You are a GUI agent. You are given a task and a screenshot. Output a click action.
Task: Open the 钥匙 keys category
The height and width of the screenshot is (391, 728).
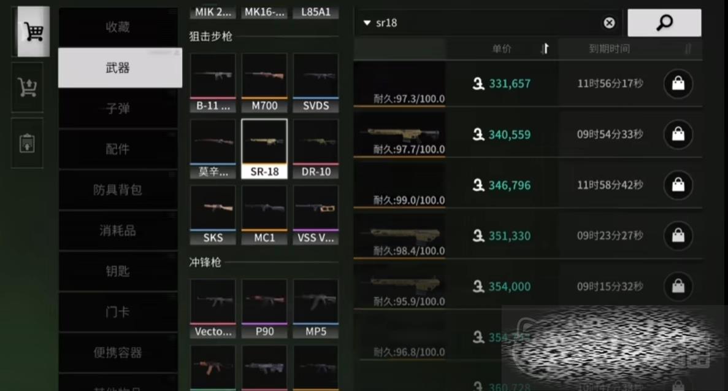[x=118, y=271]
